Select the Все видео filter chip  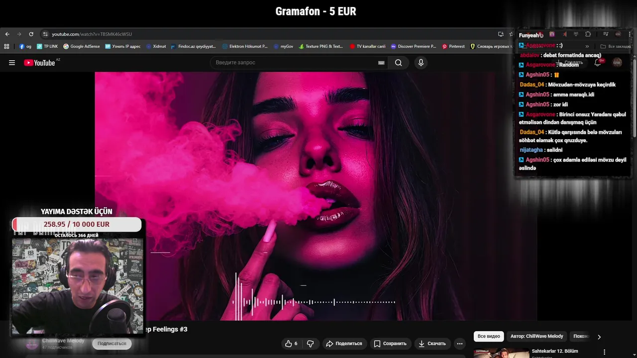coord(489,337)
